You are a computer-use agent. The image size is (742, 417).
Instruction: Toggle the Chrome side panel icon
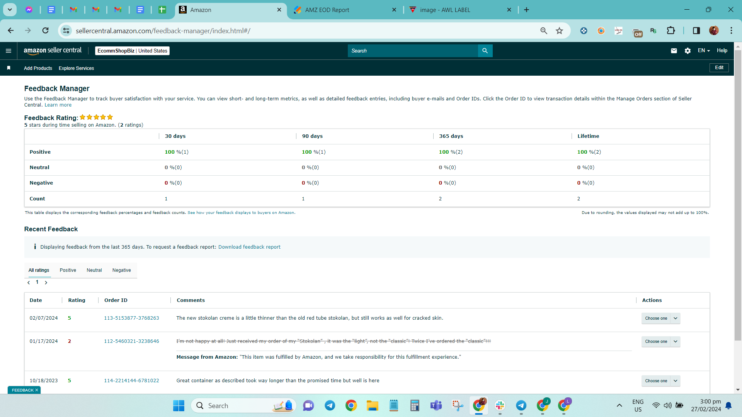(x=696, y=31)
